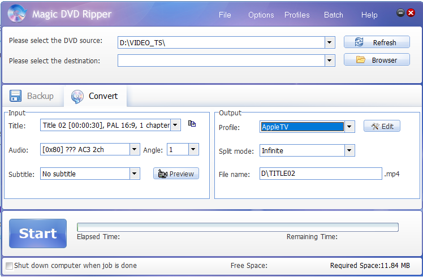The width and height of the screenshot is (423, 277).
Task: Open the Batch menu
Action: (x=333, y=15)
